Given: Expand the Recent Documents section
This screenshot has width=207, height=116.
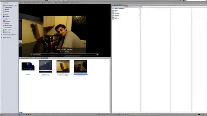Looking at the screenshot, I should pos(2,35).
